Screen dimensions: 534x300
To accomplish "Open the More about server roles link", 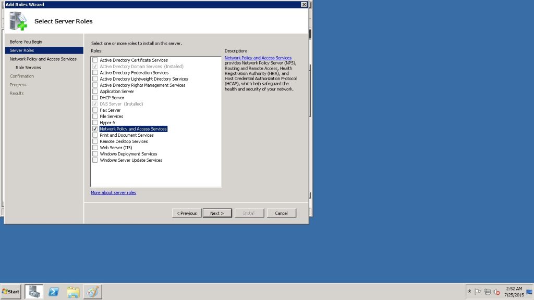I will 113,192.
